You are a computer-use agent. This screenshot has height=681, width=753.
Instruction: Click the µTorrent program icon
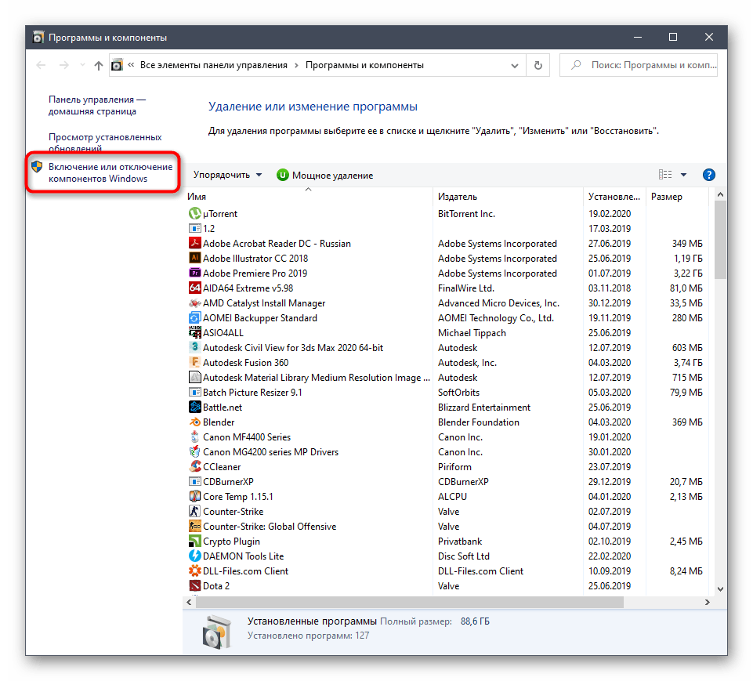coord(195,213)
